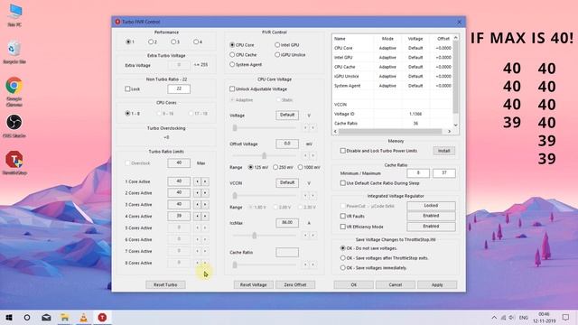Click Apply button

click(437, 284)
